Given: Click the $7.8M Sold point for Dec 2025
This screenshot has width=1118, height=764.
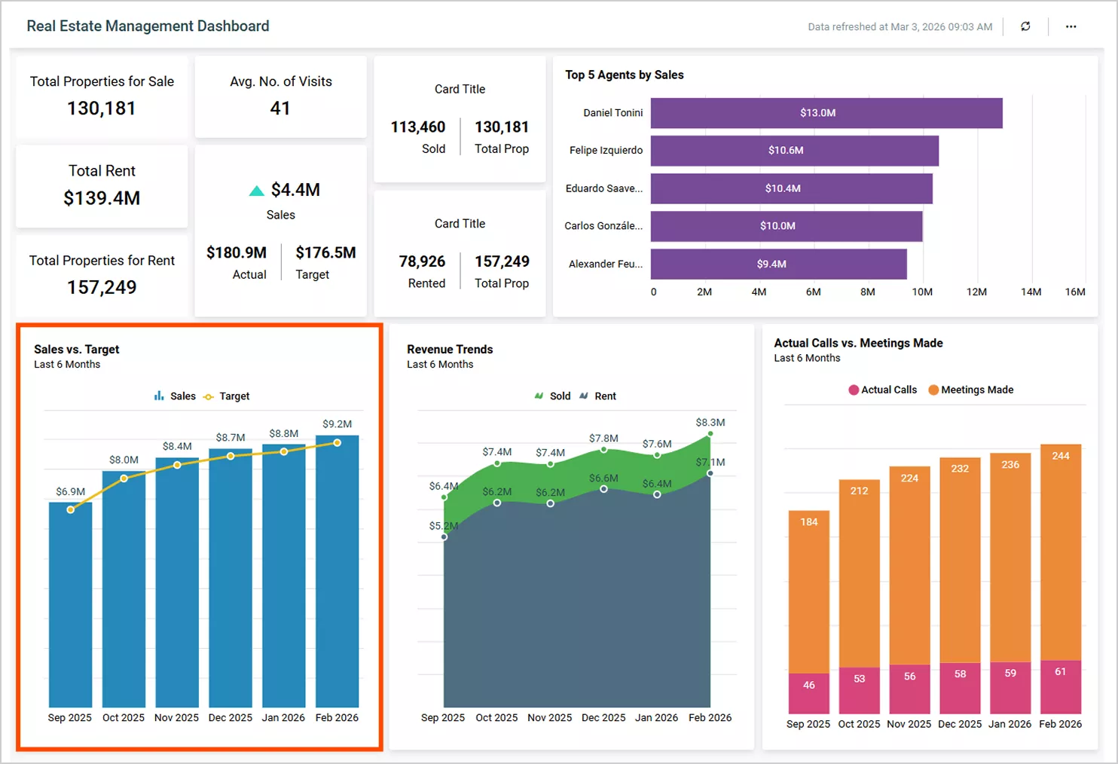Looking at the screenshot, I should (x=603, y=450).
